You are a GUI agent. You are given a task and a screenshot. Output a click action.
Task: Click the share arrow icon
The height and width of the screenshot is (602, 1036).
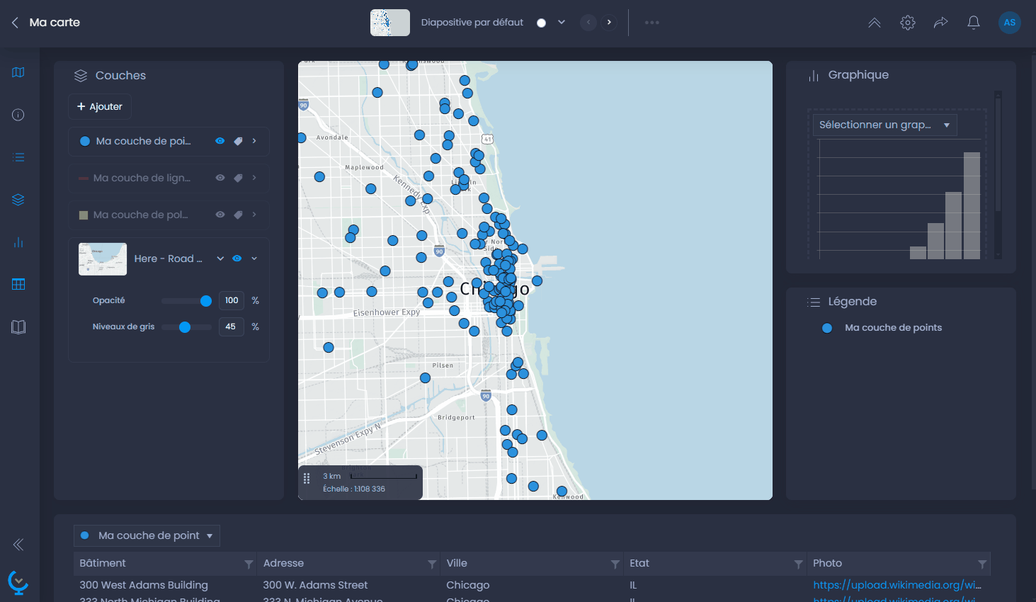pos(940,23)
